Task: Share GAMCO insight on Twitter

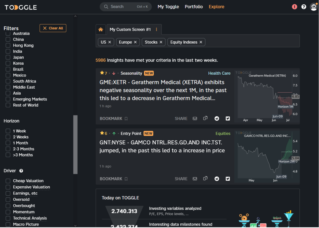Action: point(228,179)
